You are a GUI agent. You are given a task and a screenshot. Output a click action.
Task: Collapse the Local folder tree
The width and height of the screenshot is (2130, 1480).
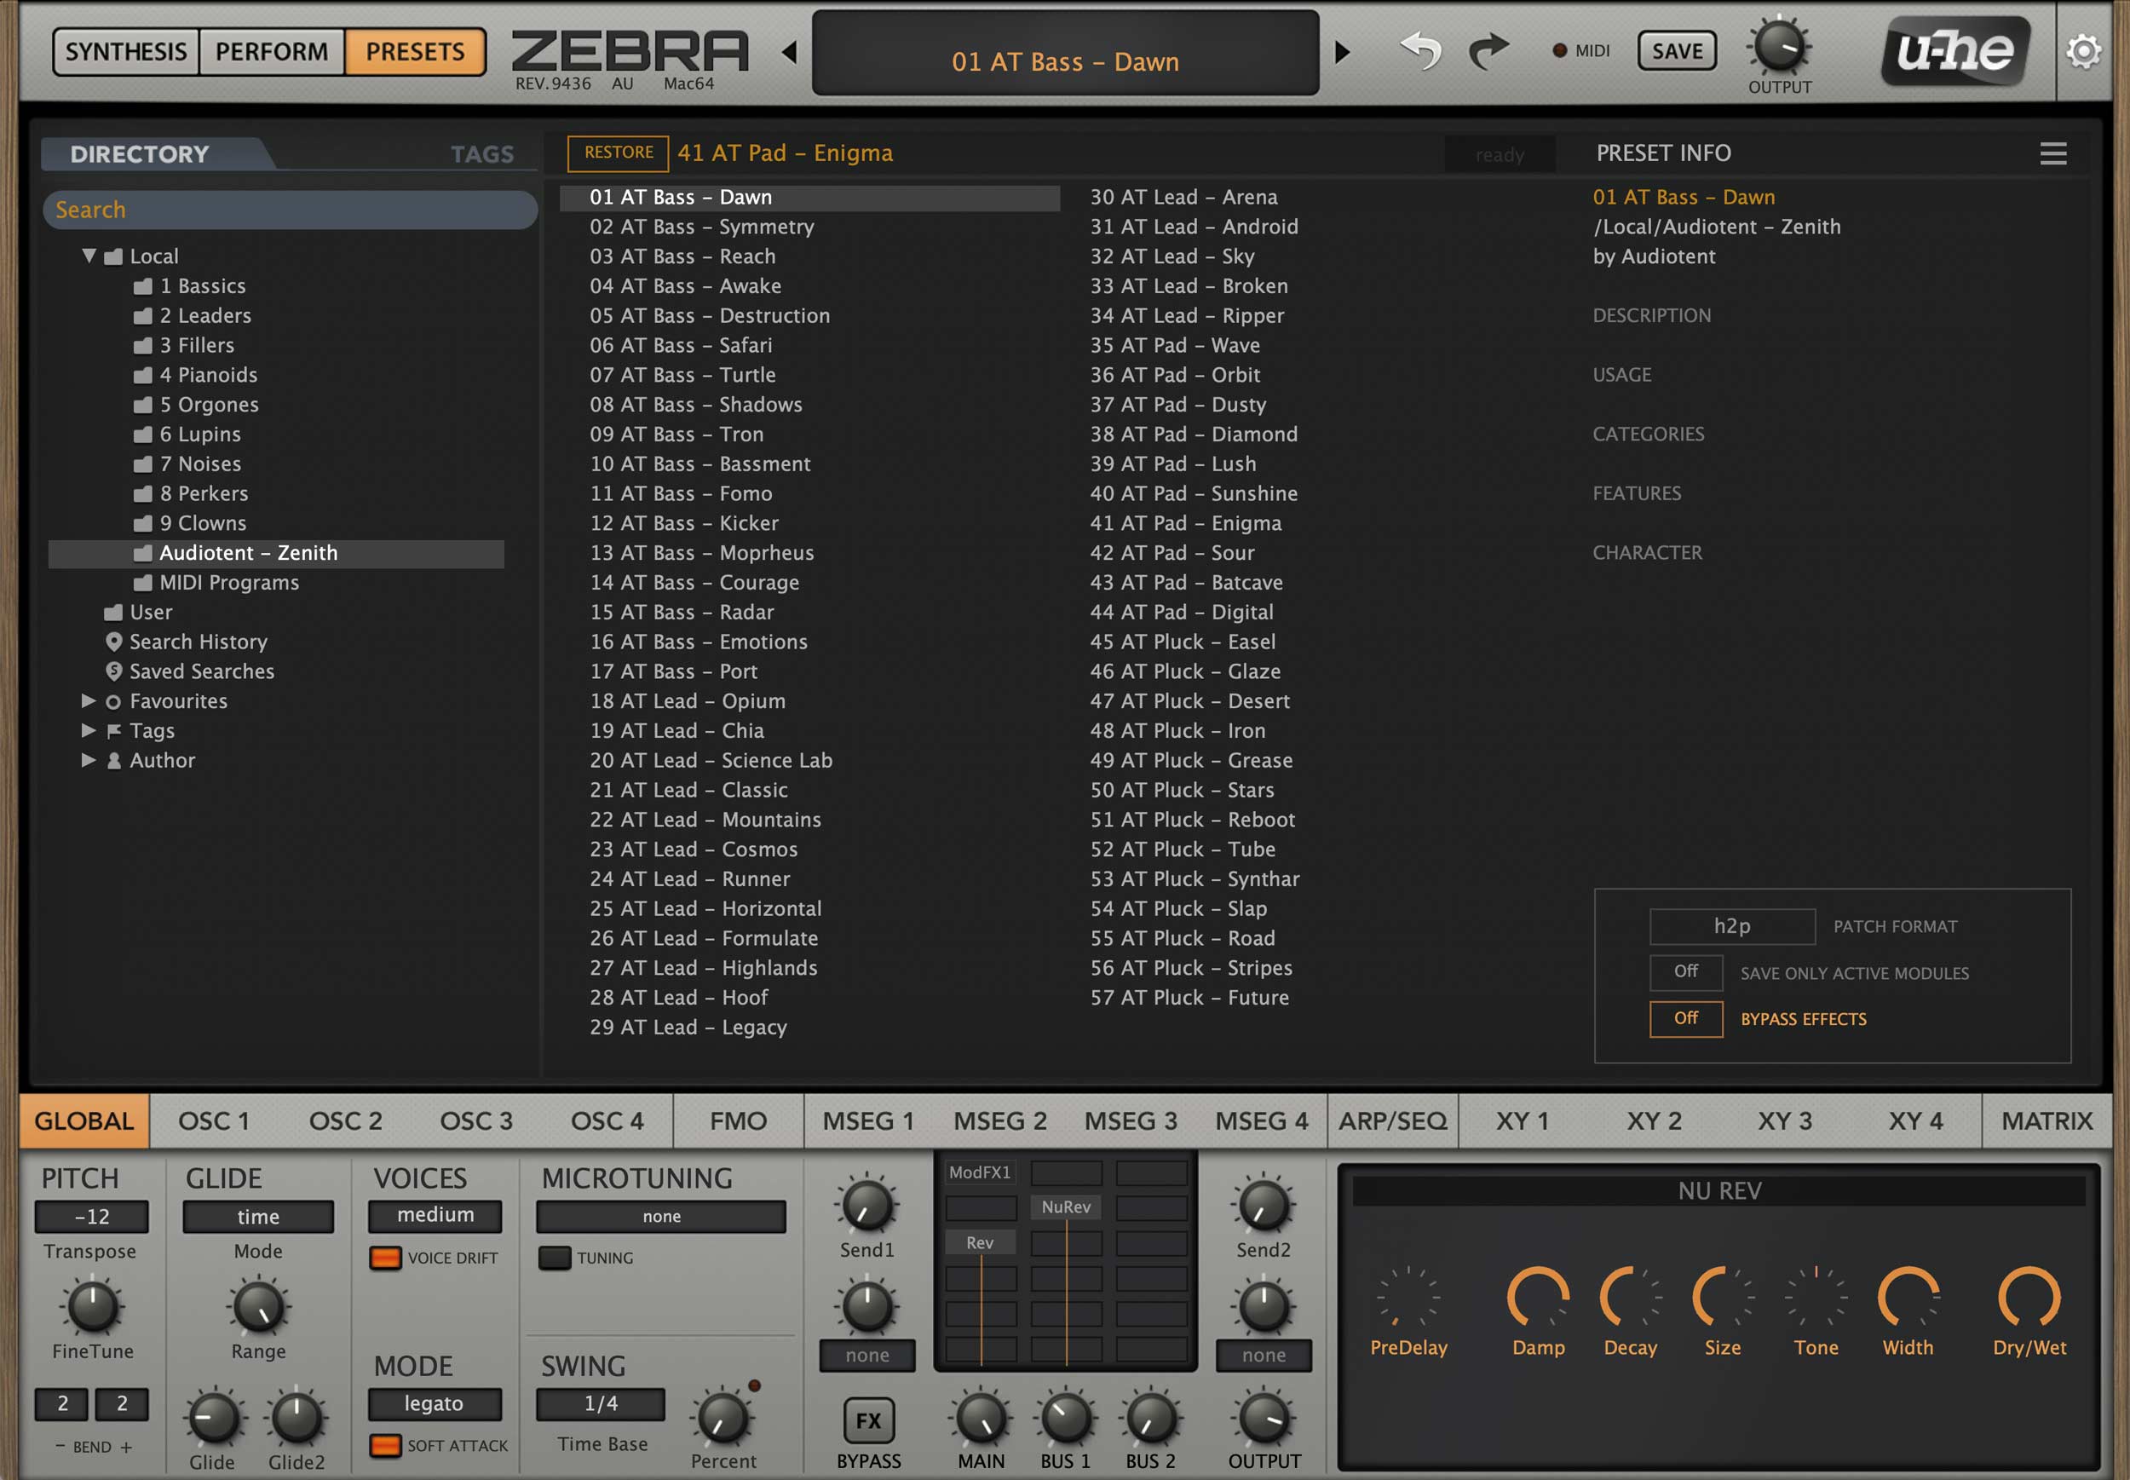(89, 256)
